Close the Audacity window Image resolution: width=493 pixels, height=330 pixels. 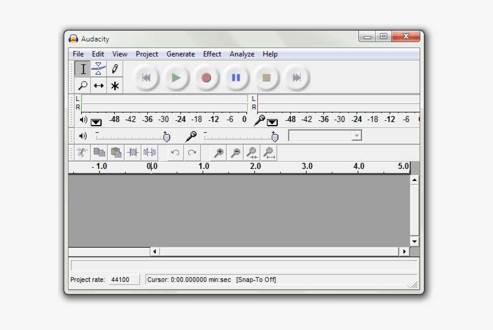406,37
